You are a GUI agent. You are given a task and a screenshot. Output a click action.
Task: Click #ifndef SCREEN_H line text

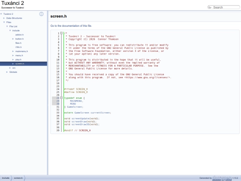click(x=76, y=89)
